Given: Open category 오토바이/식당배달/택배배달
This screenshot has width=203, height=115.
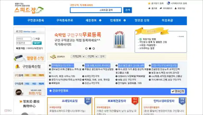Looking at the screenshot, I should pyautogui.click(x=132, y=76).
